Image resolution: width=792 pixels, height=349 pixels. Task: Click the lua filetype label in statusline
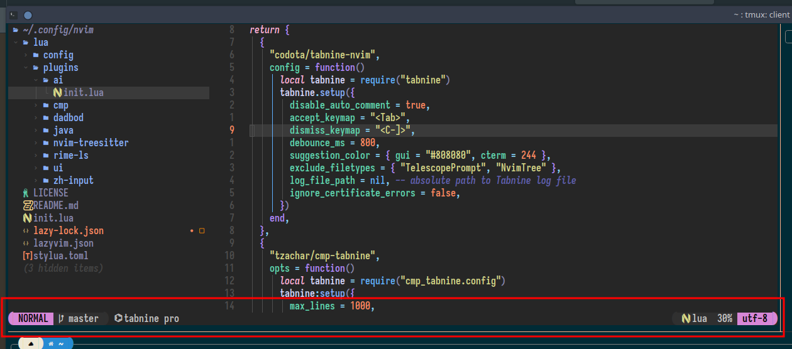pos(700,318)
